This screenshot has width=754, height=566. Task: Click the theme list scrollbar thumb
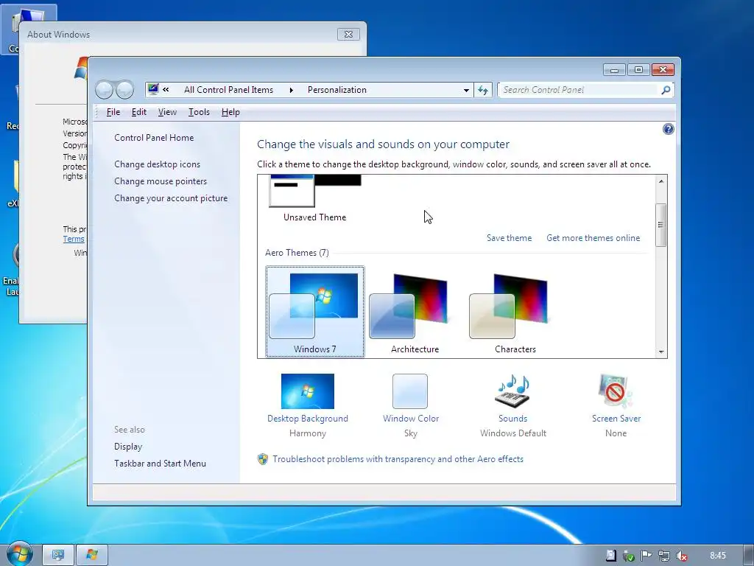pyautogui.click(x=661, y=225)
